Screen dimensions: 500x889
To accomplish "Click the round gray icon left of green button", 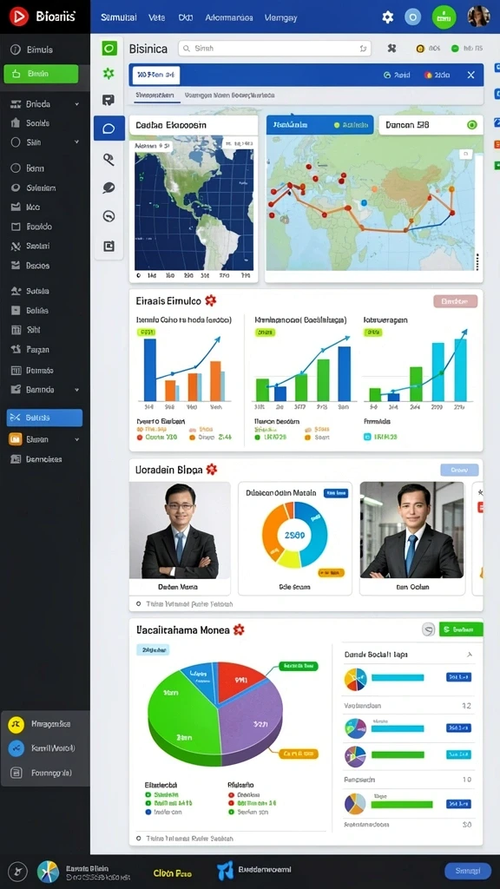I will [x=429, y=629].
